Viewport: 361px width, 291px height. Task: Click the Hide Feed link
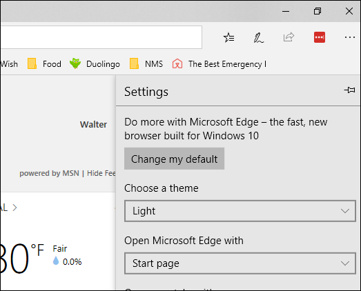[x=101, y=173]
